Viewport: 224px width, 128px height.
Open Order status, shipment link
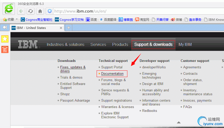click(193, 82)
